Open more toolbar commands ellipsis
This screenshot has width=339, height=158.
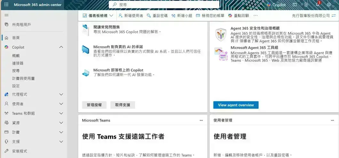pos(256,16)
